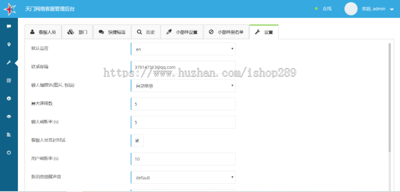This screenshot has height=192, width=400.
Task: Click the 最大连接数 input field
Action: tap(183, 104)
